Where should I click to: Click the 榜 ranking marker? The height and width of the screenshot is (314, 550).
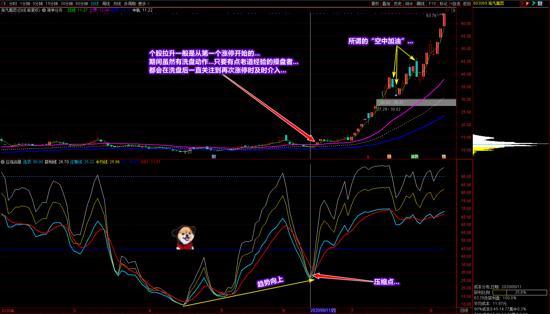(444, 157)
